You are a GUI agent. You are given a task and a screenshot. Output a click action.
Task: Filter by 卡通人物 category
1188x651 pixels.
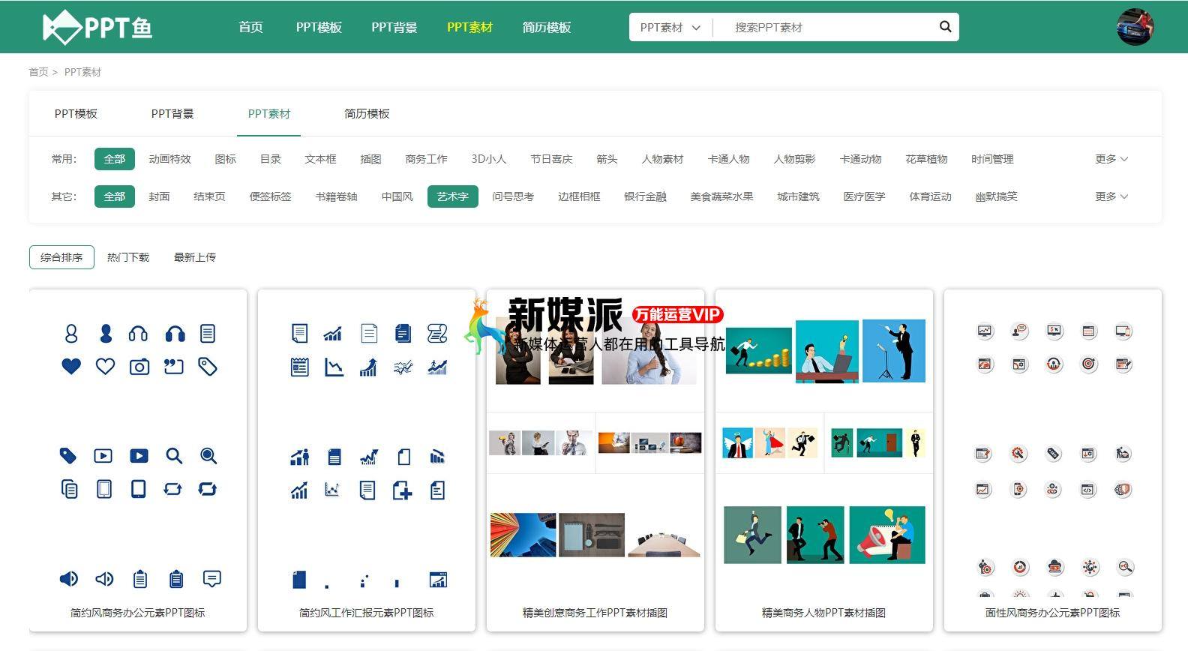[x=728, y=159]
